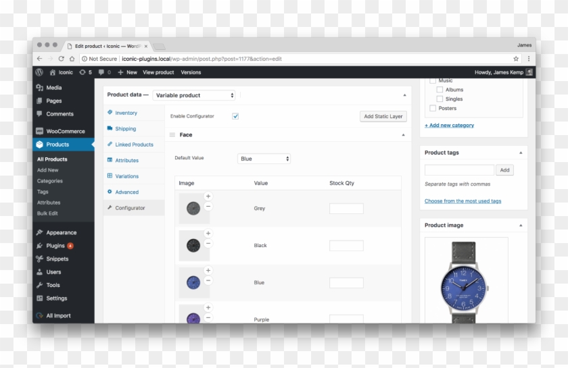Open the Chrome three-dot menu

[x=529, y=59]
